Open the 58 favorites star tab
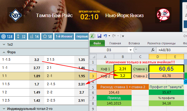The image size is (187, 111). pos(47,36)
